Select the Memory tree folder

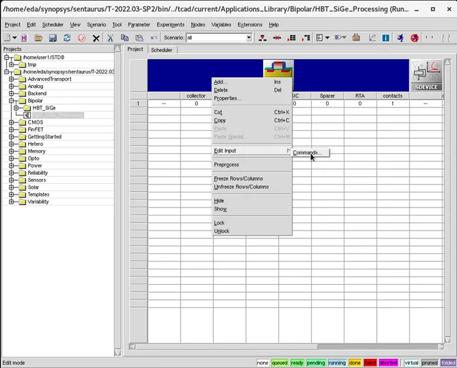(x=37, y=151)
